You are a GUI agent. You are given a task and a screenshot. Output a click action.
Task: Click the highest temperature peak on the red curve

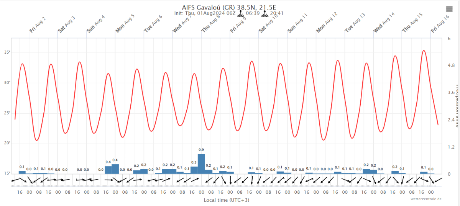coord(424,51)
